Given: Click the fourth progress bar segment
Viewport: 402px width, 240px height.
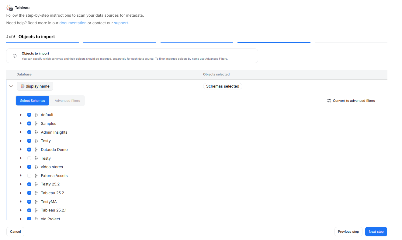Looking at the screenshot, I should (x=274, y=42).
